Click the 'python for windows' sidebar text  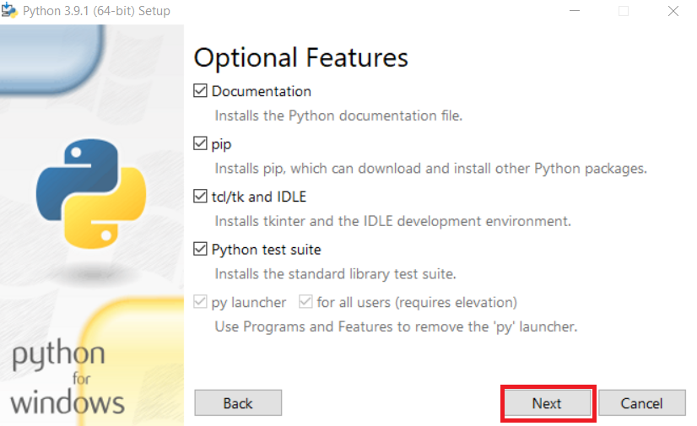[x=68, y=377]
